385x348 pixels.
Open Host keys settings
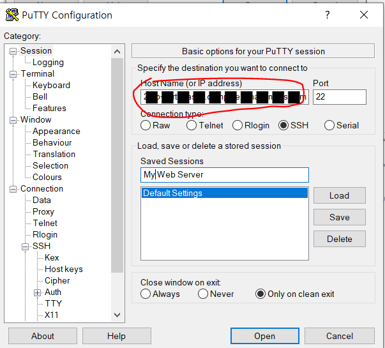(64, 269)
